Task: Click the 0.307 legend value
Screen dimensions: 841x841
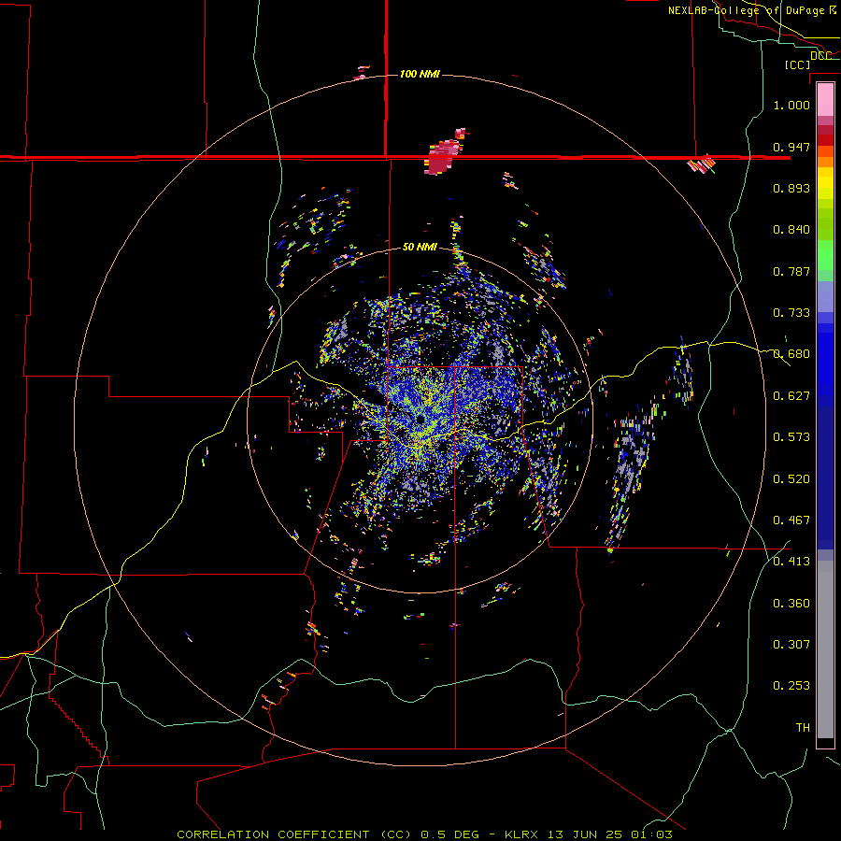Action: pyautogui.click(x=791, y=645)
